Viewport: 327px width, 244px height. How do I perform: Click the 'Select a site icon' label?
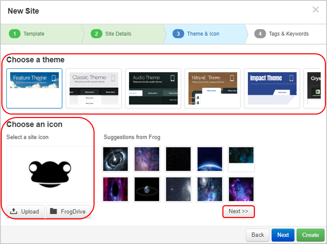coord(27,137)
